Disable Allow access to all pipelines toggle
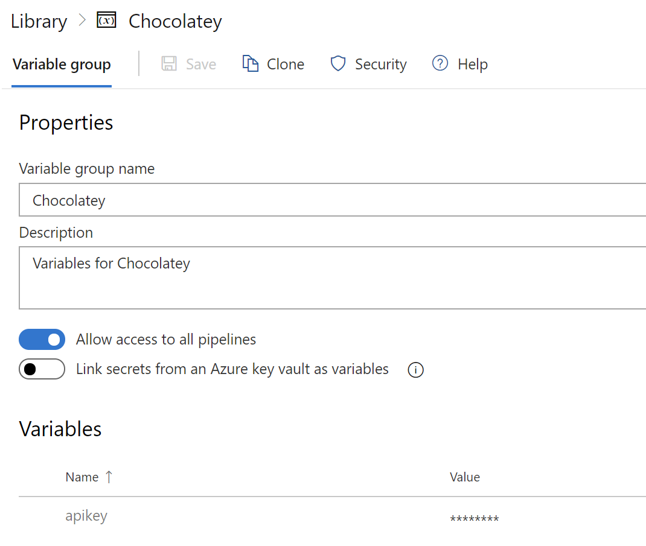646x546 pixels. [42, 340]
